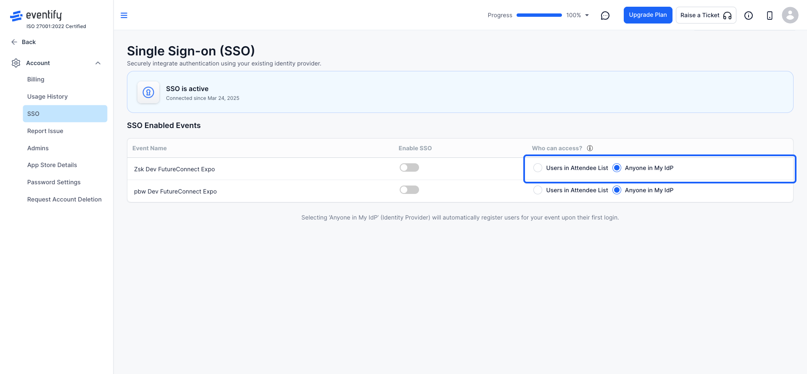Select Anyone in My IdP for Zsk Dev
The image size is (807, 374).
[x=617, y=168]
